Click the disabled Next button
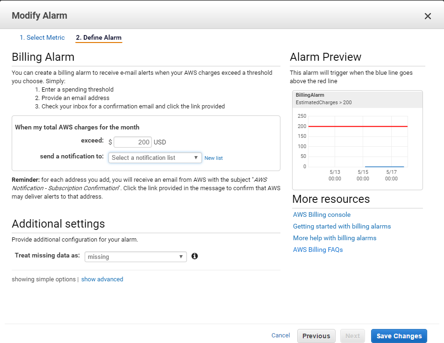This screenshot has height=343, width=444. [x=352, y=336]
